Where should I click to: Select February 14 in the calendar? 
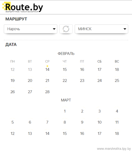(x=47, y=69)
